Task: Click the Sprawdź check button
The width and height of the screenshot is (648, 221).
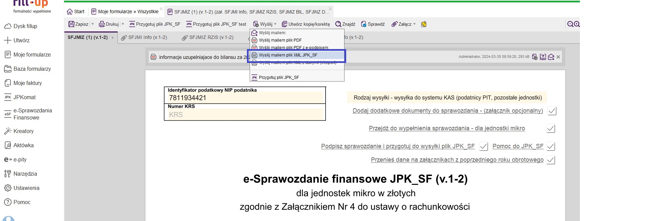Action: point(373,24)
